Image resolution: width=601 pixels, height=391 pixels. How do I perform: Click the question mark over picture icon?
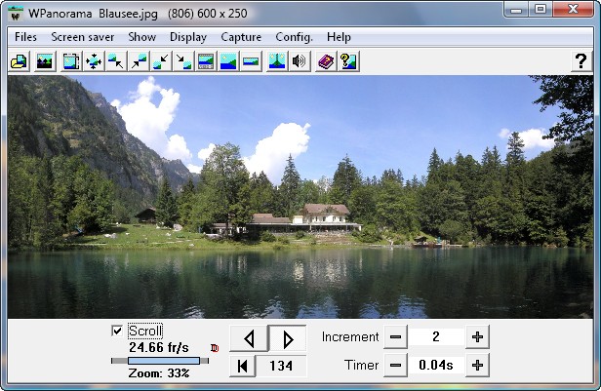tap(348, 61)
